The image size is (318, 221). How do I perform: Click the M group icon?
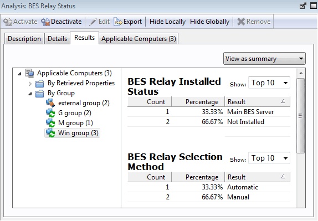50,123
